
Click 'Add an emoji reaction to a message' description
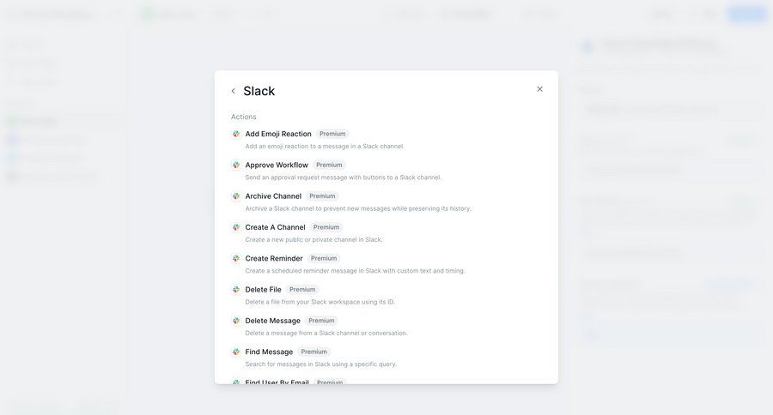(325, 147)
